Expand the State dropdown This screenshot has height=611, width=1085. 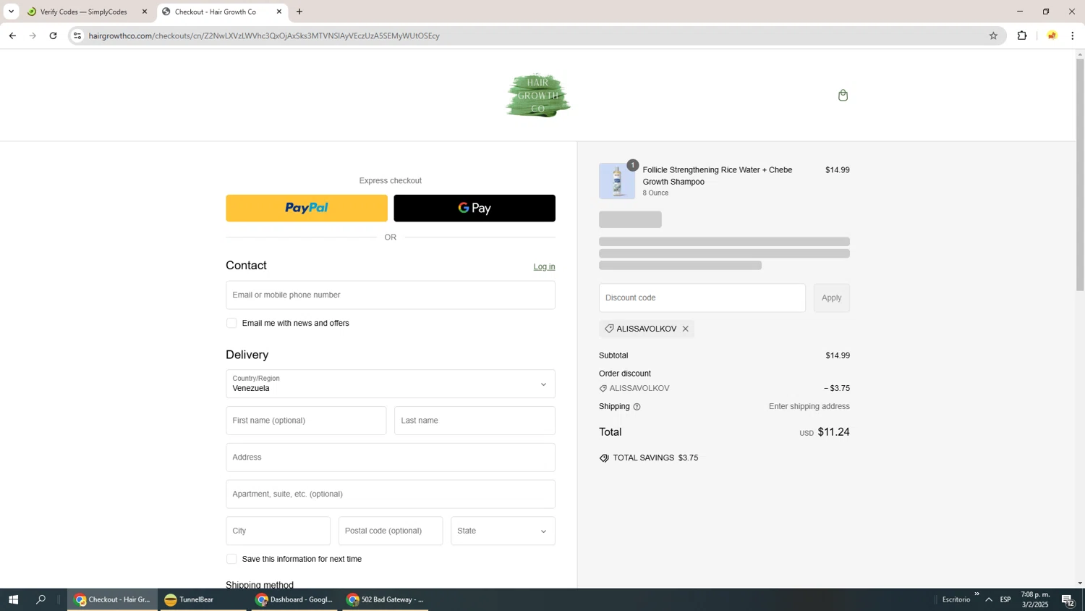[x=503, y=531]
